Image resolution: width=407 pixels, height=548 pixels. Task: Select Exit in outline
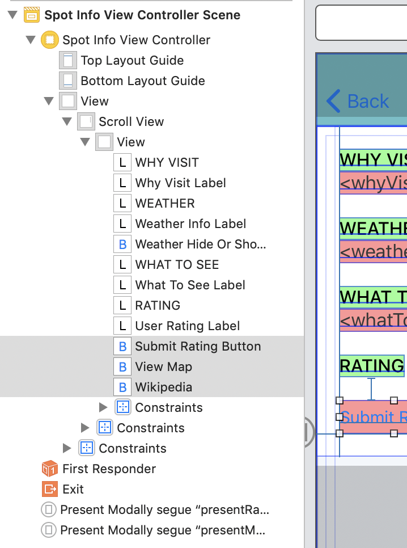coord(73,489)
